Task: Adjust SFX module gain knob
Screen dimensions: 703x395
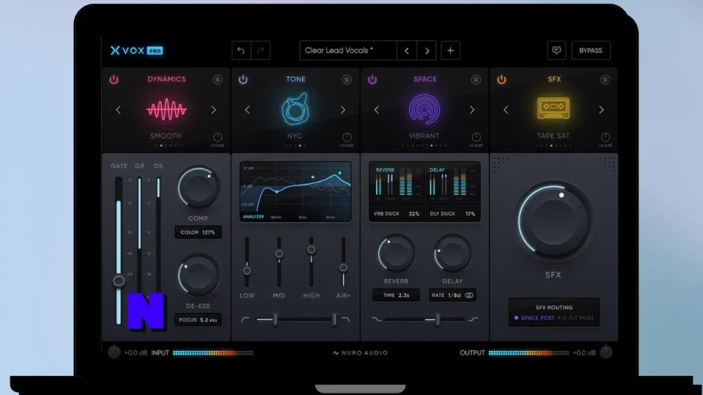Action: [x=606, y=137]
